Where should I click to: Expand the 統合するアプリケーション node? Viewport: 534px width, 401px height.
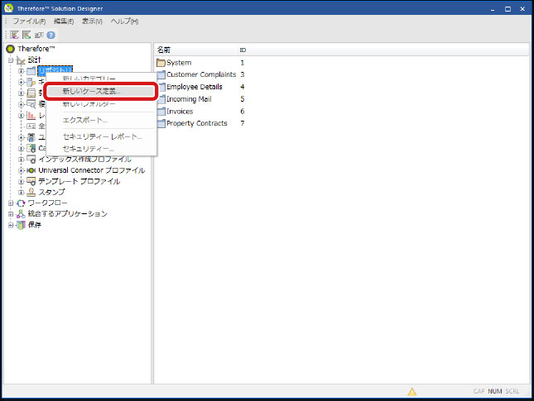click(x=11, y=213)
